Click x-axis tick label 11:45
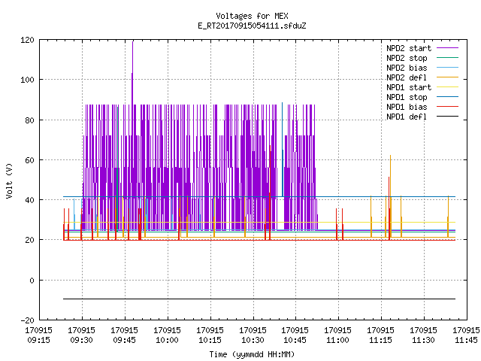Image resolution: width=481 pixels, height=361 pixels. tap(466, 340)
